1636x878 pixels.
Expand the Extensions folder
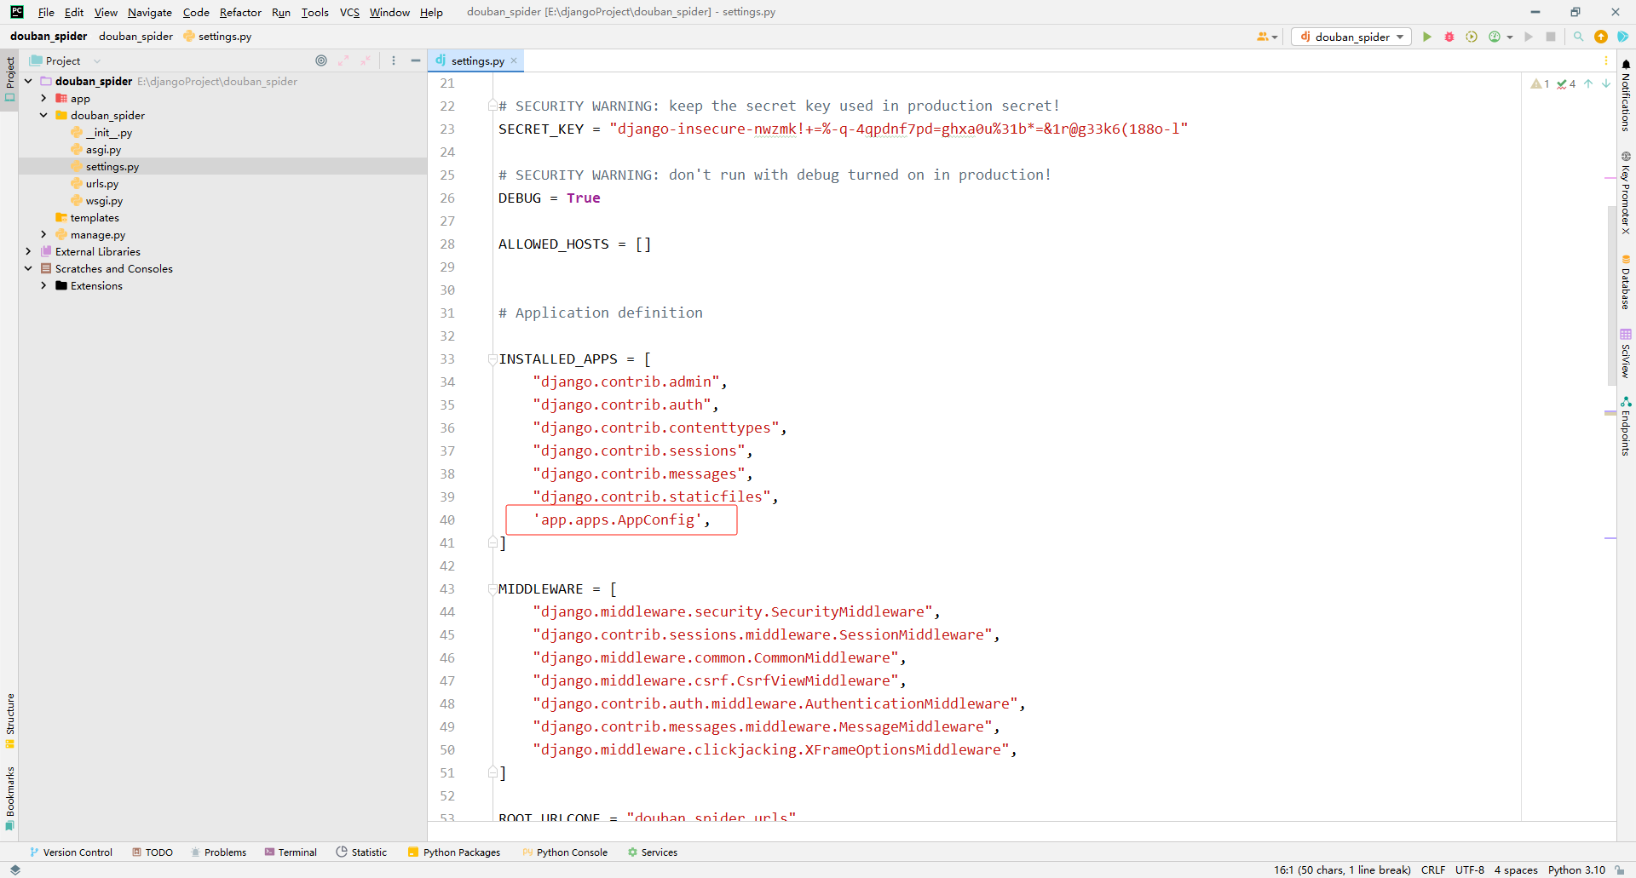pos(43,285)
